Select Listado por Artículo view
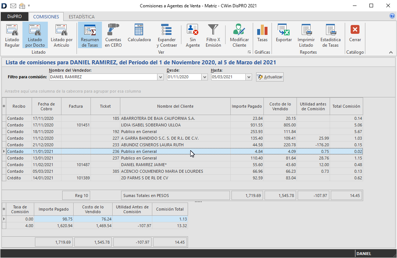 point(61,35)
